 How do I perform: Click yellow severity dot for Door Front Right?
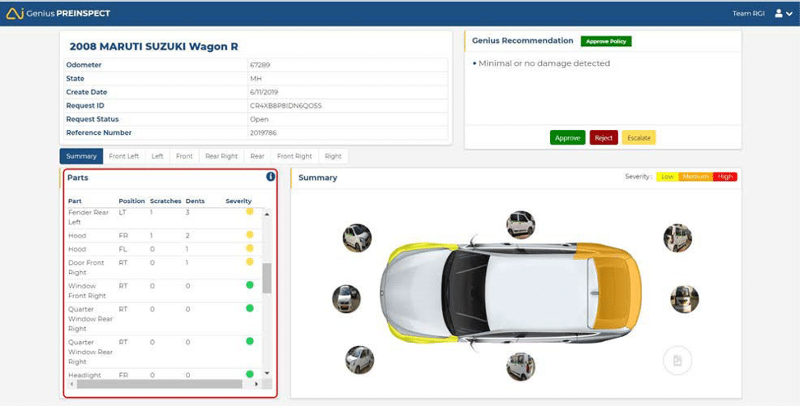coord(249,261)
